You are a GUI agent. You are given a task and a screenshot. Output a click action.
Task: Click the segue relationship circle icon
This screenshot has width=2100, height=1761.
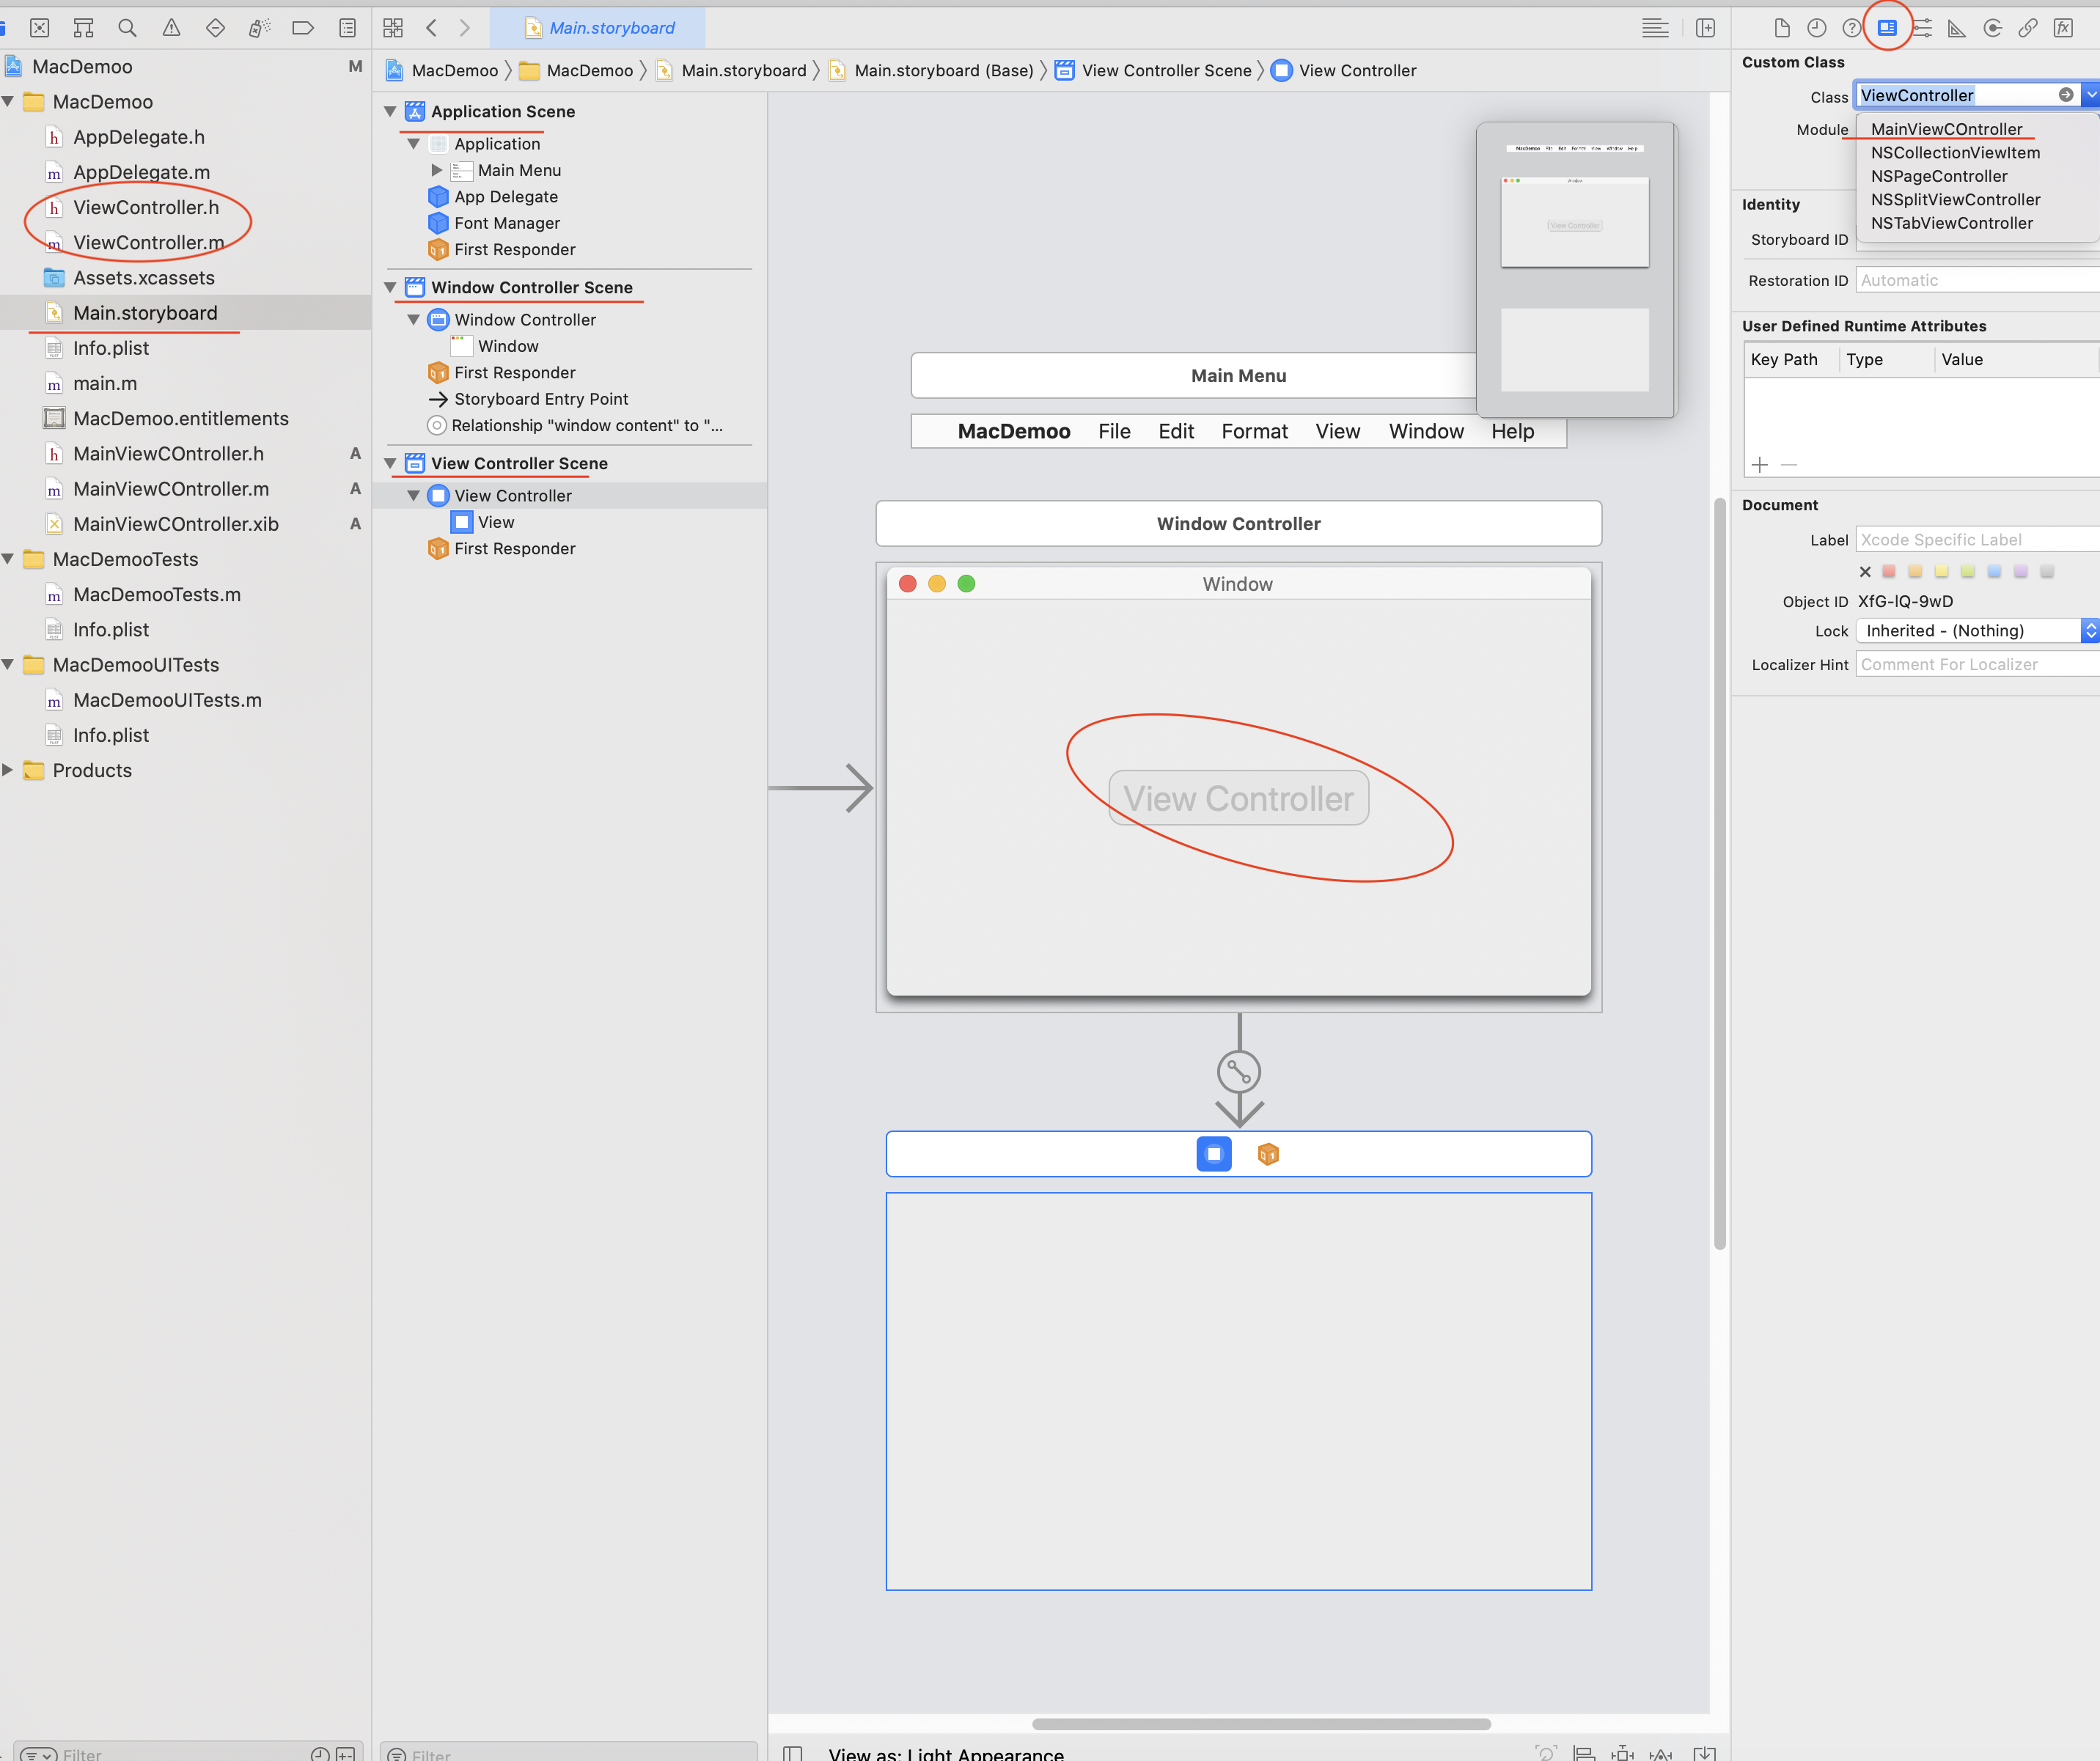pyautogui.click(x=1238, y=1072)
